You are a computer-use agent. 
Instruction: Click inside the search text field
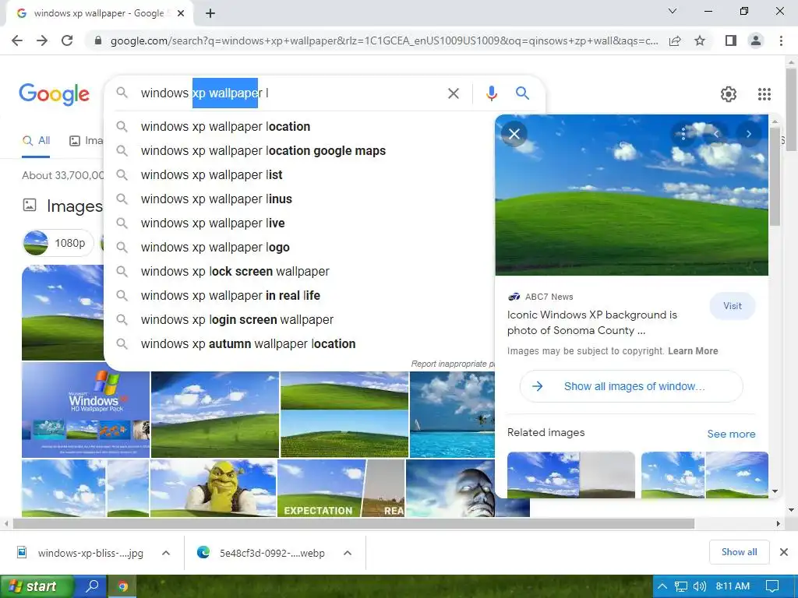coord(290,93)
